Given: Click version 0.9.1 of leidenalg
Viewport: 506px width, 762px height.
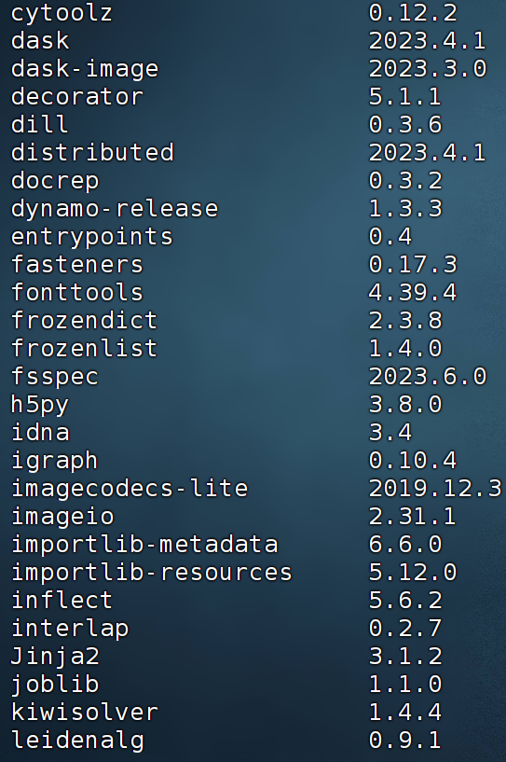Looking at the screenshot, I should point(405,741).
